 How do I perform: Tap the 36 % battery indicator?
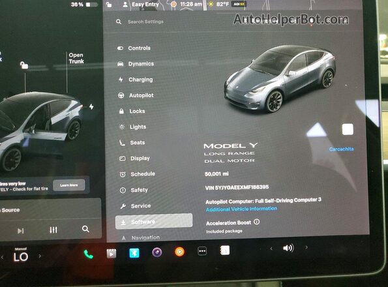click(84, 5)
